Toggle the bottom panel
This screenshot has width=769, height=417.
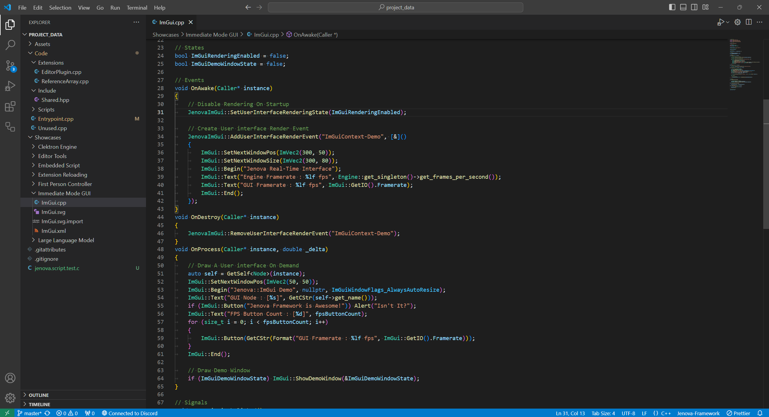point(683,7)
